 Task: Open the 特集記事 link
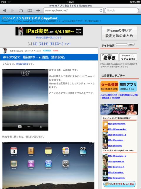point(106,98)
